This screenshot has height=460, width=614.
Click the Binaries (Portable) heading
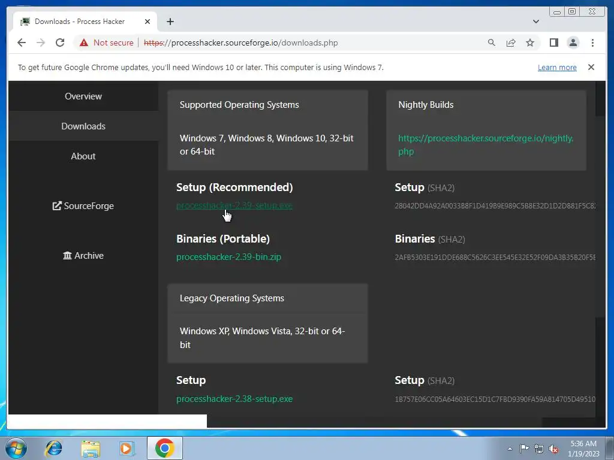[223, 238]
